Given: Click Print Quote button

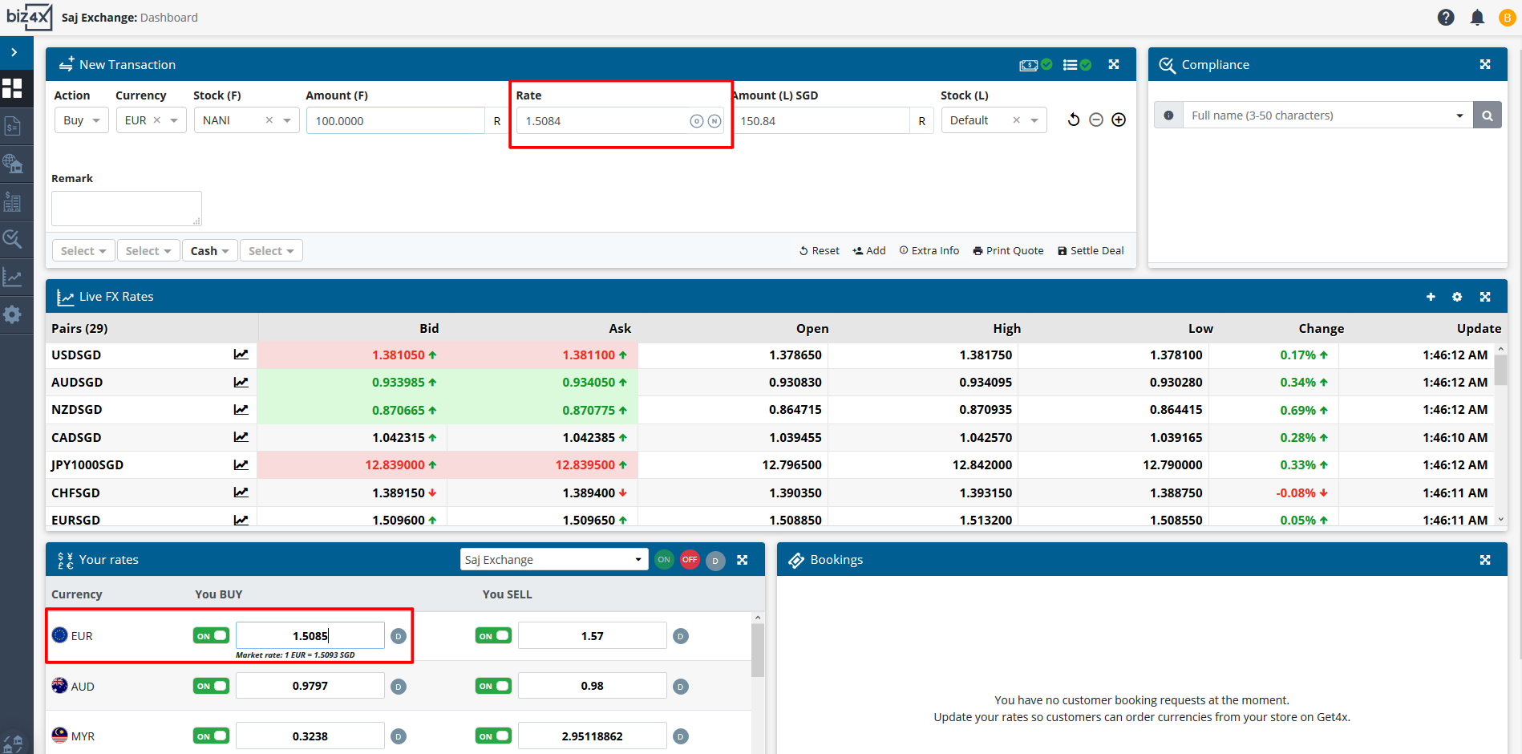Looking at the screenshot, I should pyautogui.click(x=1008, y=251).
